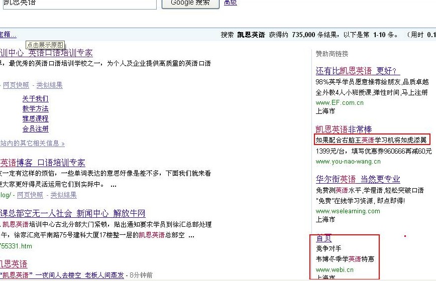Click text 竞争对手 in last ad
436x281 pixels.
pos(329,248)
